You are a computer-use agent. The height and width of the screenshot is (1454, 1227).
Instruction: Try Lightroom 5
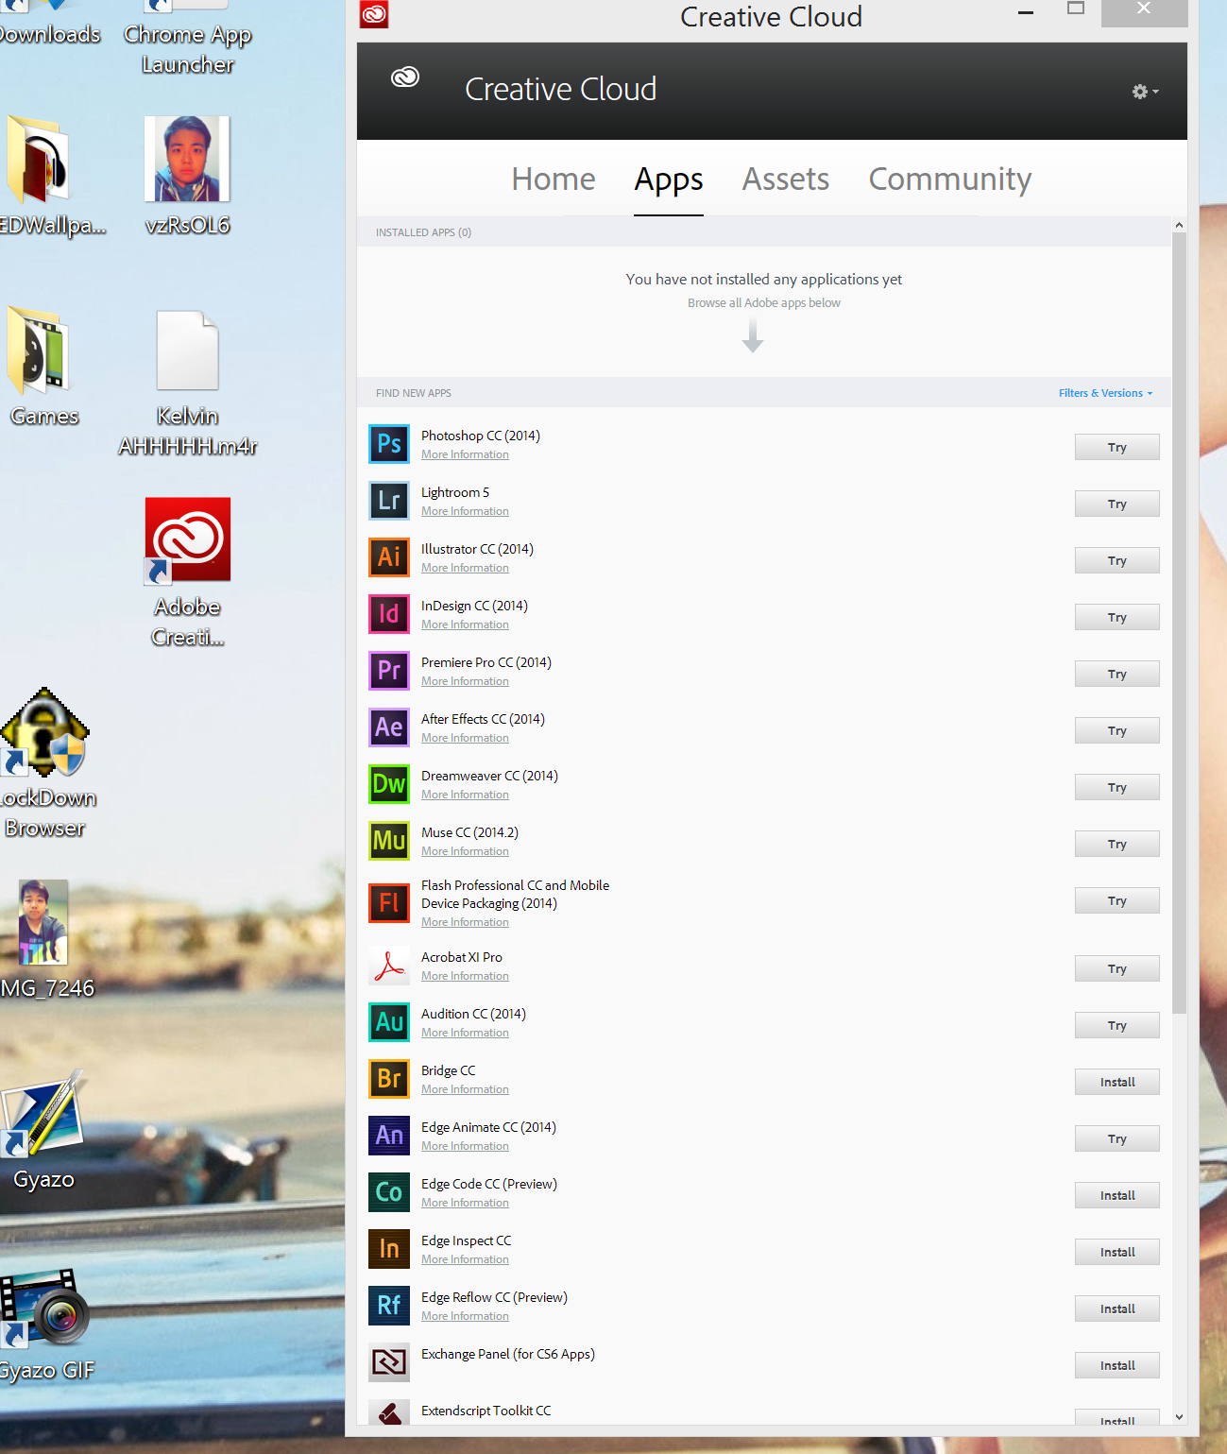pyautogui.click(x=1117, y=505)
